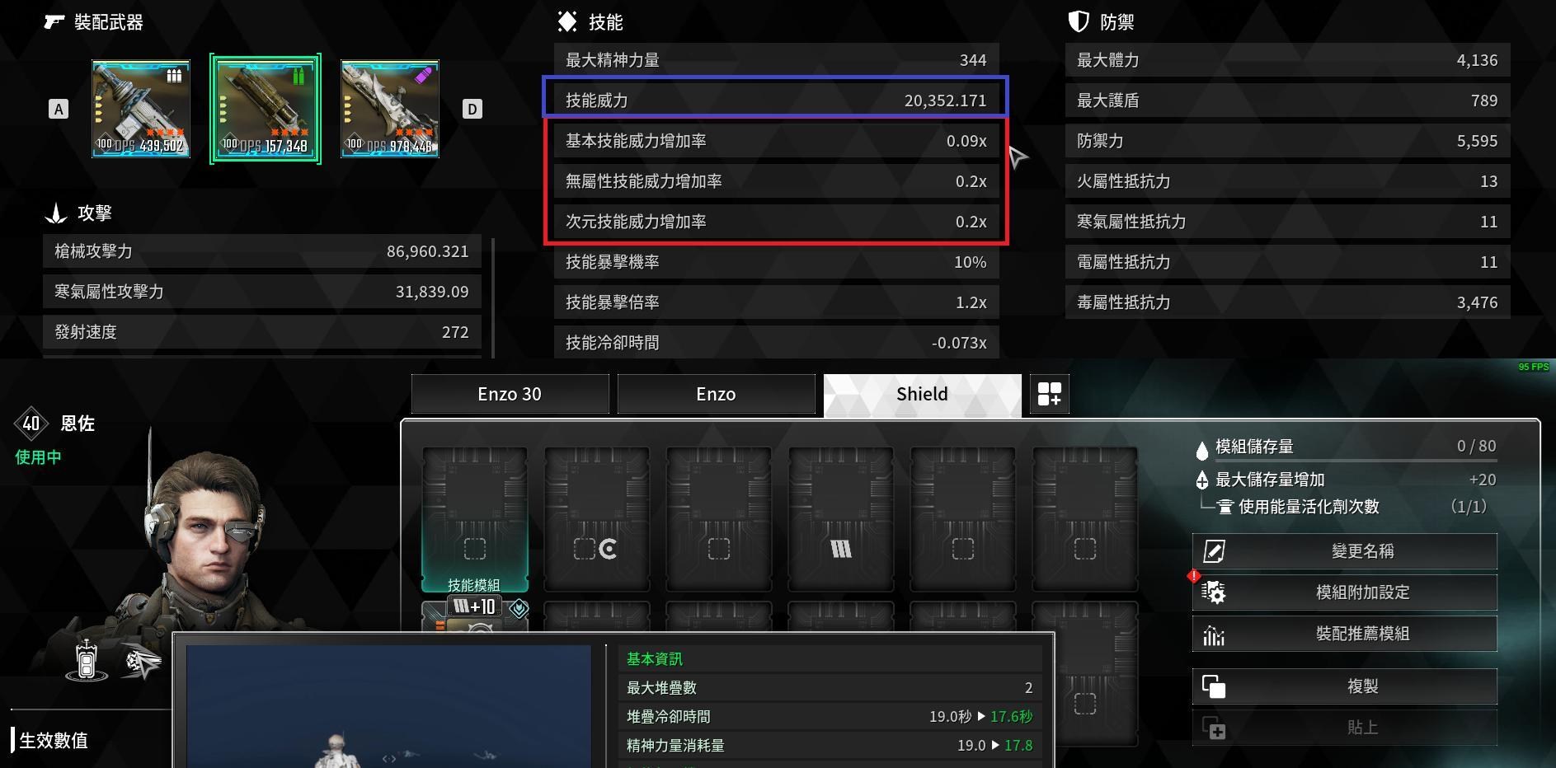Viewport: 1556px width, 768px height.
Task: Open the Shield preset tab
Action: point(922,394)
